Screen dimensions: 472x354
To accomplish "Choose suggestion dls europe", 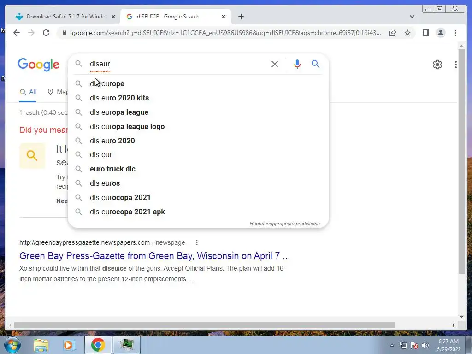I will click(199, 83).
